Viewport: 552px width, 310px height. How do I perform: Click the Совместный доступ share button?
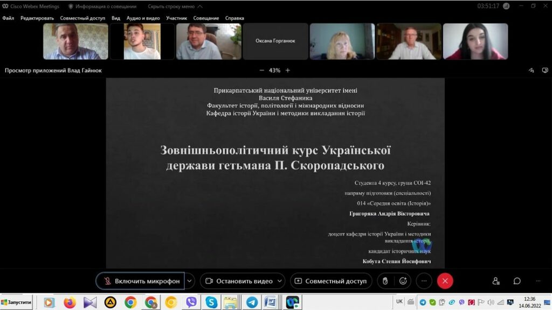click(x=330, y=281)
